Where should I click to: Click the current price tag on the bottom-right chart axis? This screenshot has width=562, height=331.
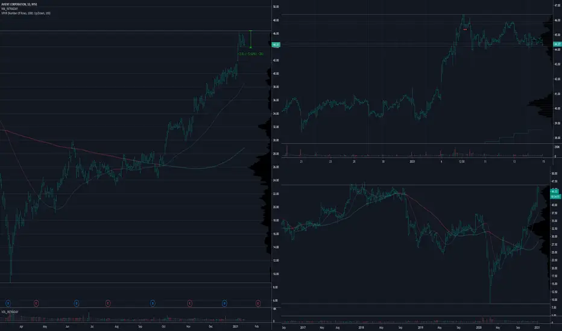tap(555, 191)
